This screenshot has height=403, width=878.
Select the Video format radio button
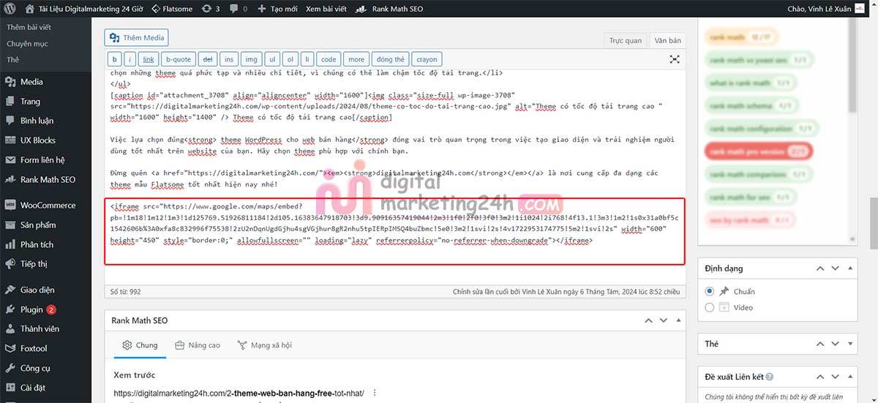coord(709,307)
